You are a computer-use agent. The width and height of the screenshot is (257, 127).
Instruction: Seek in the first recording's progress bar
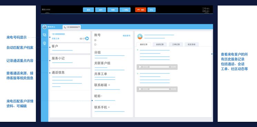coord(159,67)
